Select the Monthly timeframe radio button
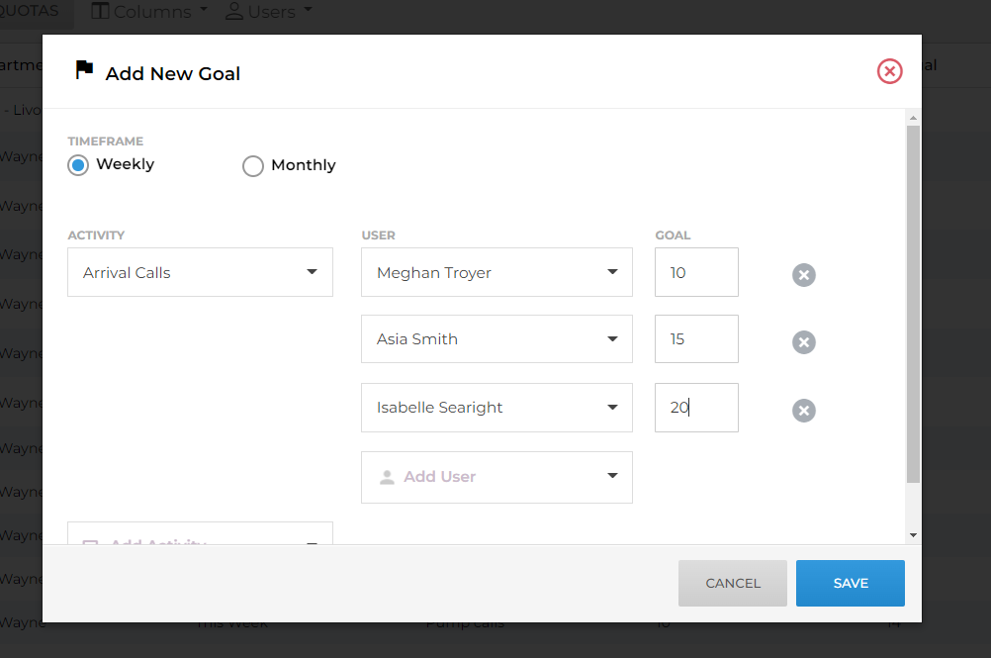991x658 pixels. pos(253,166)
